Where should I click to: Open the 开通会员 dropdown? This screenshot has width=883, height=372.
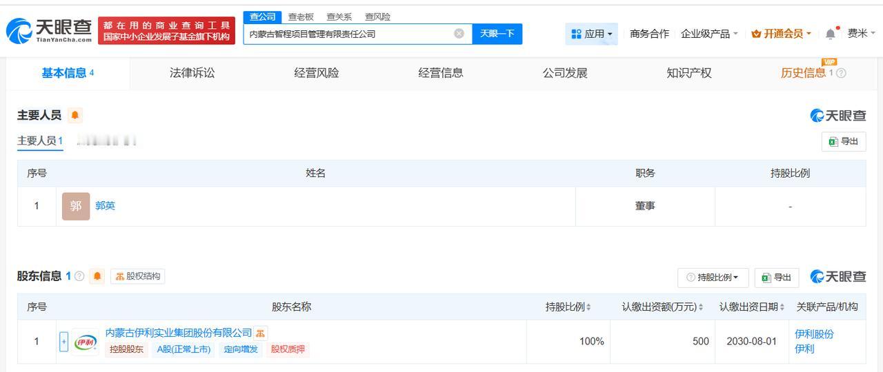[x=782, y=34]
